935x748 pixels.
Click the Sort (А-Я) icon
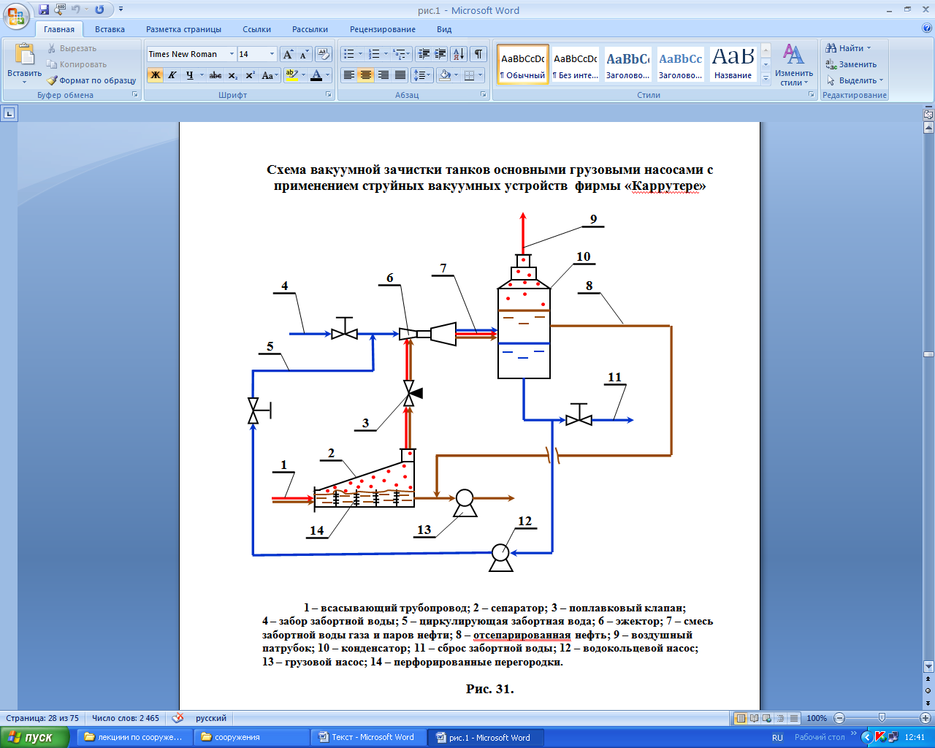coord(458,54)
